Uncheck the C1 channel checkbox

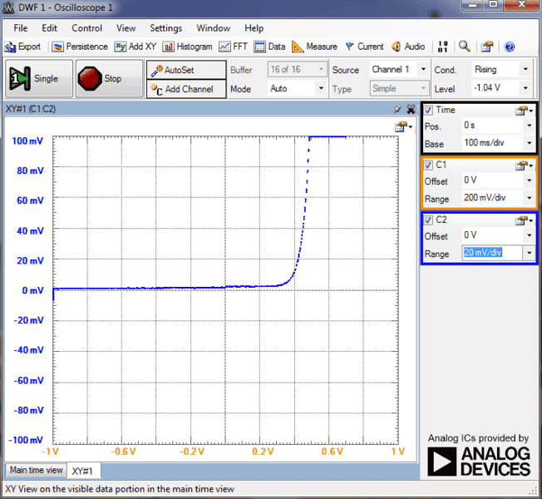[x=429, y=165]
